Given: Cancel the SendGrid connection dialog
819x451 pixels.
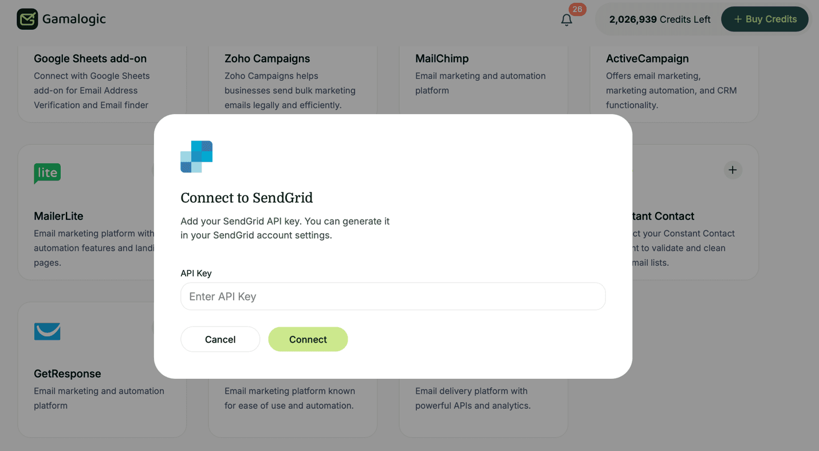Looking at the screenshot, I should (x=220, y=339).
